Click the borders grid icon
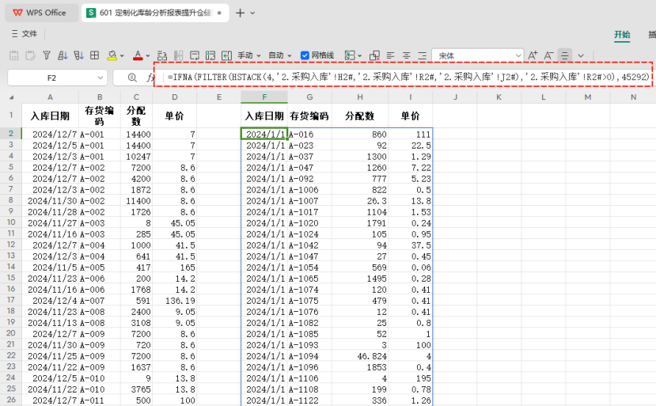 point(94,55)
